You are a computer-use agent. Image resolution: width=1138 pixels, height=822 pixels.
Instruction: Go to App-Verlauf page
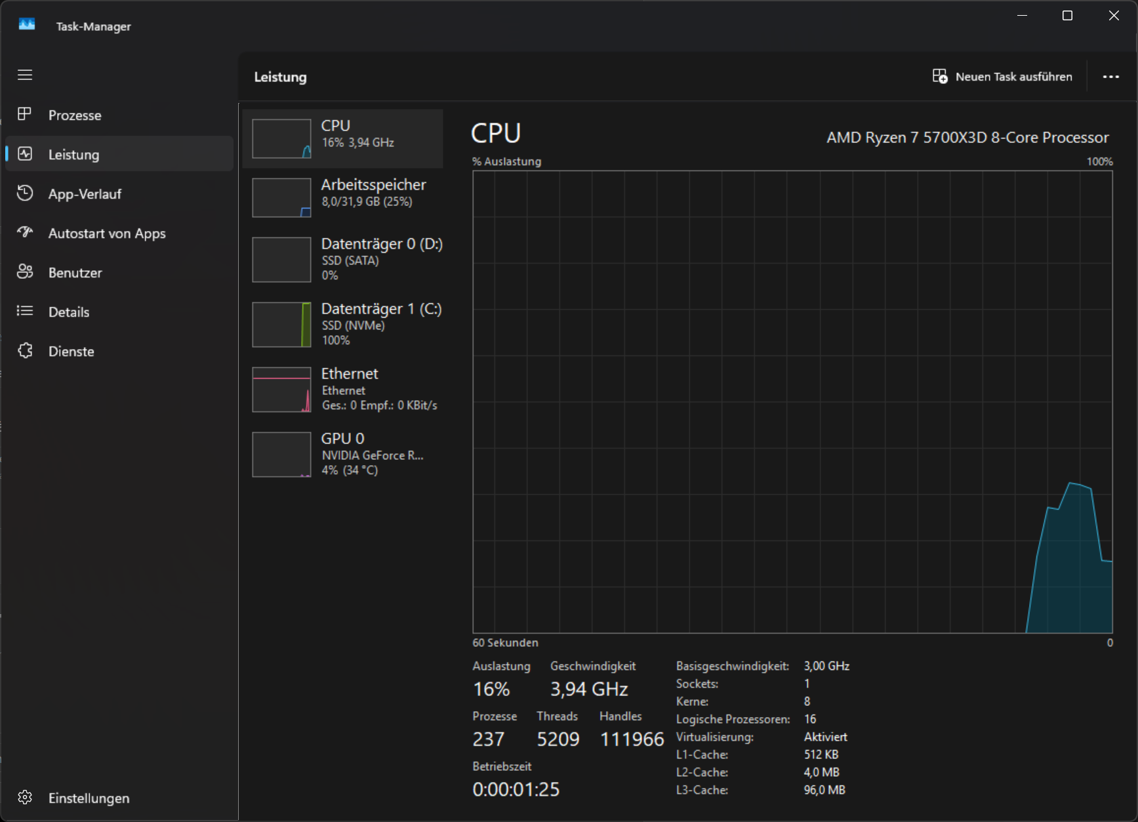click(119, 194)
